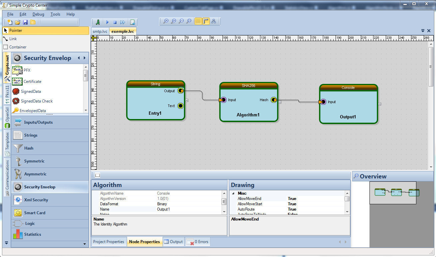Open the Statistics category
This screenshot has width=436, height=257.
pyautogui.click(x=50, y=234)
